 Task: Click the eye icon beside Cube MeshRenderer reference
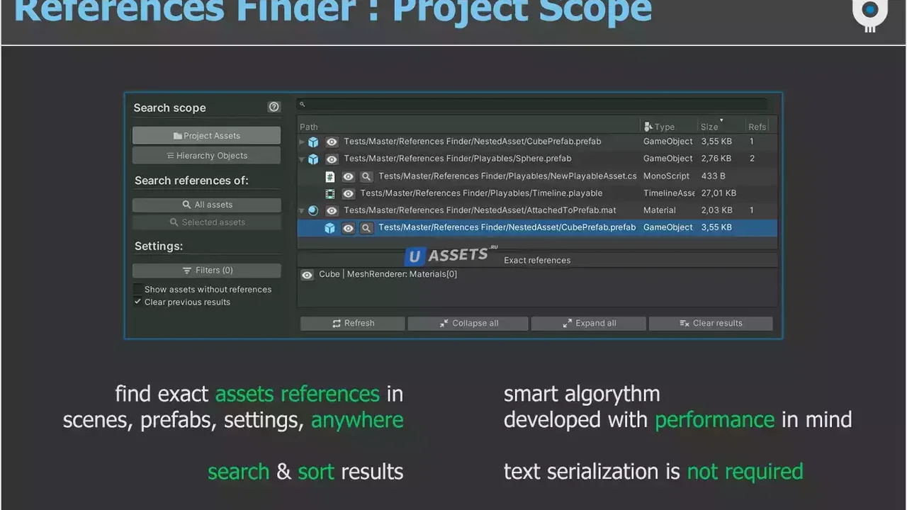tap(307, 275)
